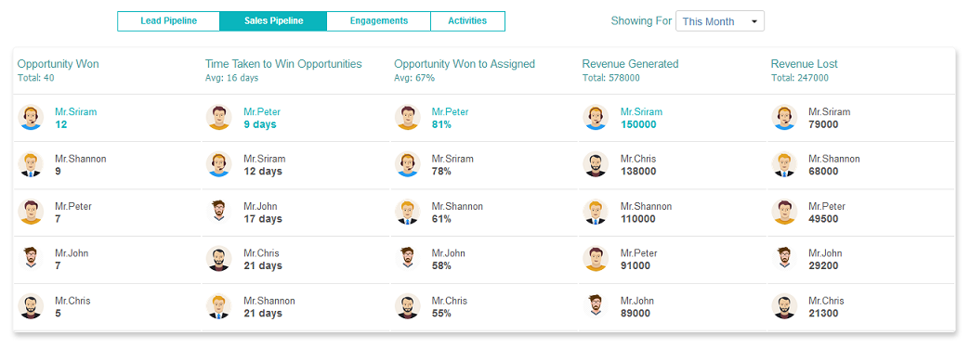
Task: Click Mr.John's avatar beside 58%
Action: (x=408, y=259)
